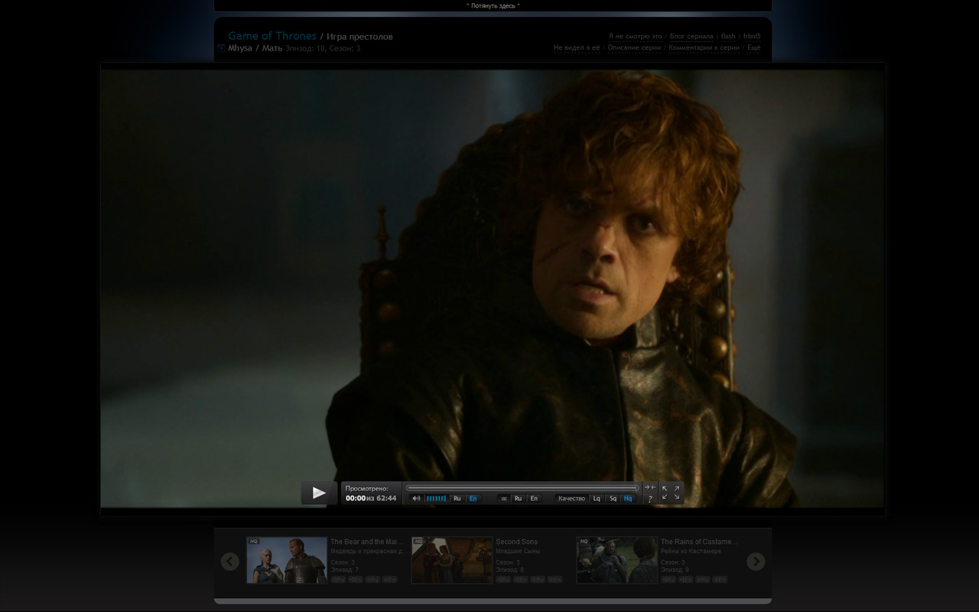This screenshot has width=979, height=612.
Task: Click the expand icon beside Mhysa title
Action: click(x=222, y=48)
